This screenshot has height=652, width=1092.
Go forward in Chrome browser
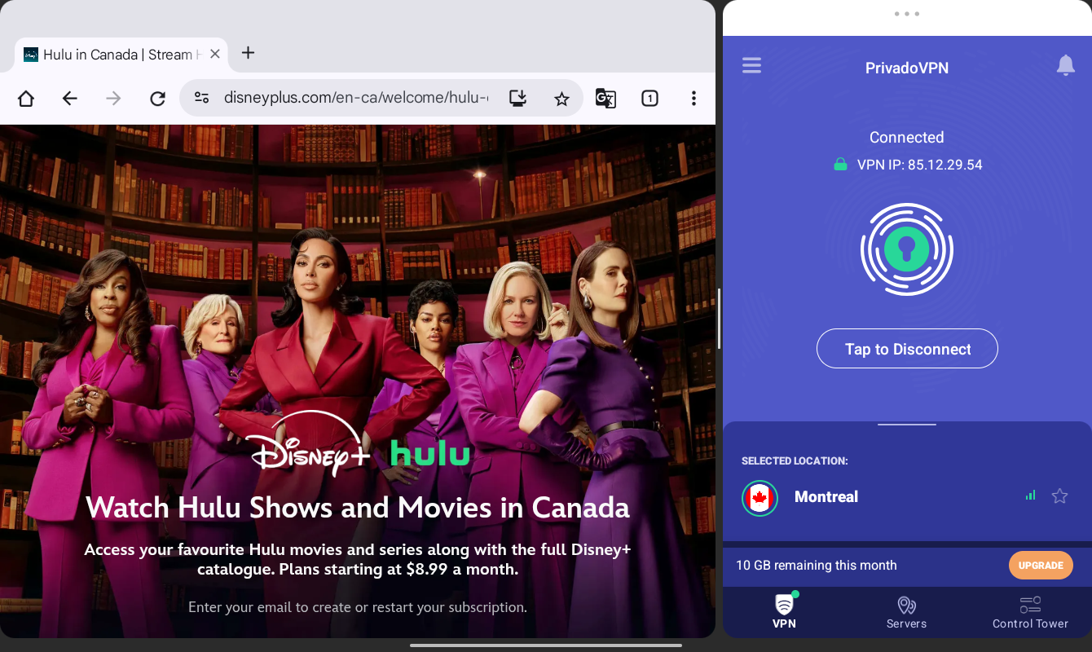pyautogui.click(x=114, y=99)
